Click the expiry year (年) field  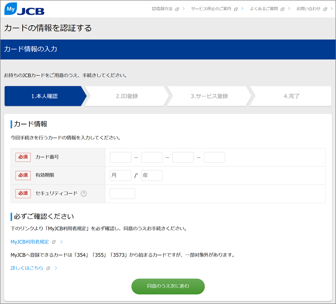coord(152,175)
